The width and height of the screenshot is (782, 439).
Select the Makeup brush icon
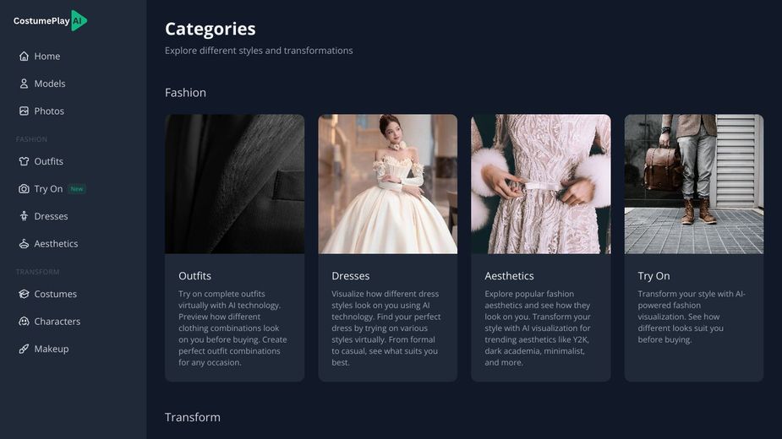coord(24,349)
